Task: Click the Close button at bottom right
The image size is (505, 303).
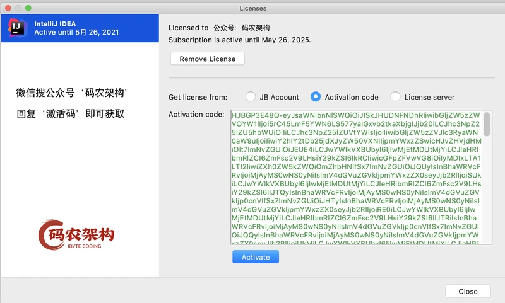Action: tap(468, 291)
